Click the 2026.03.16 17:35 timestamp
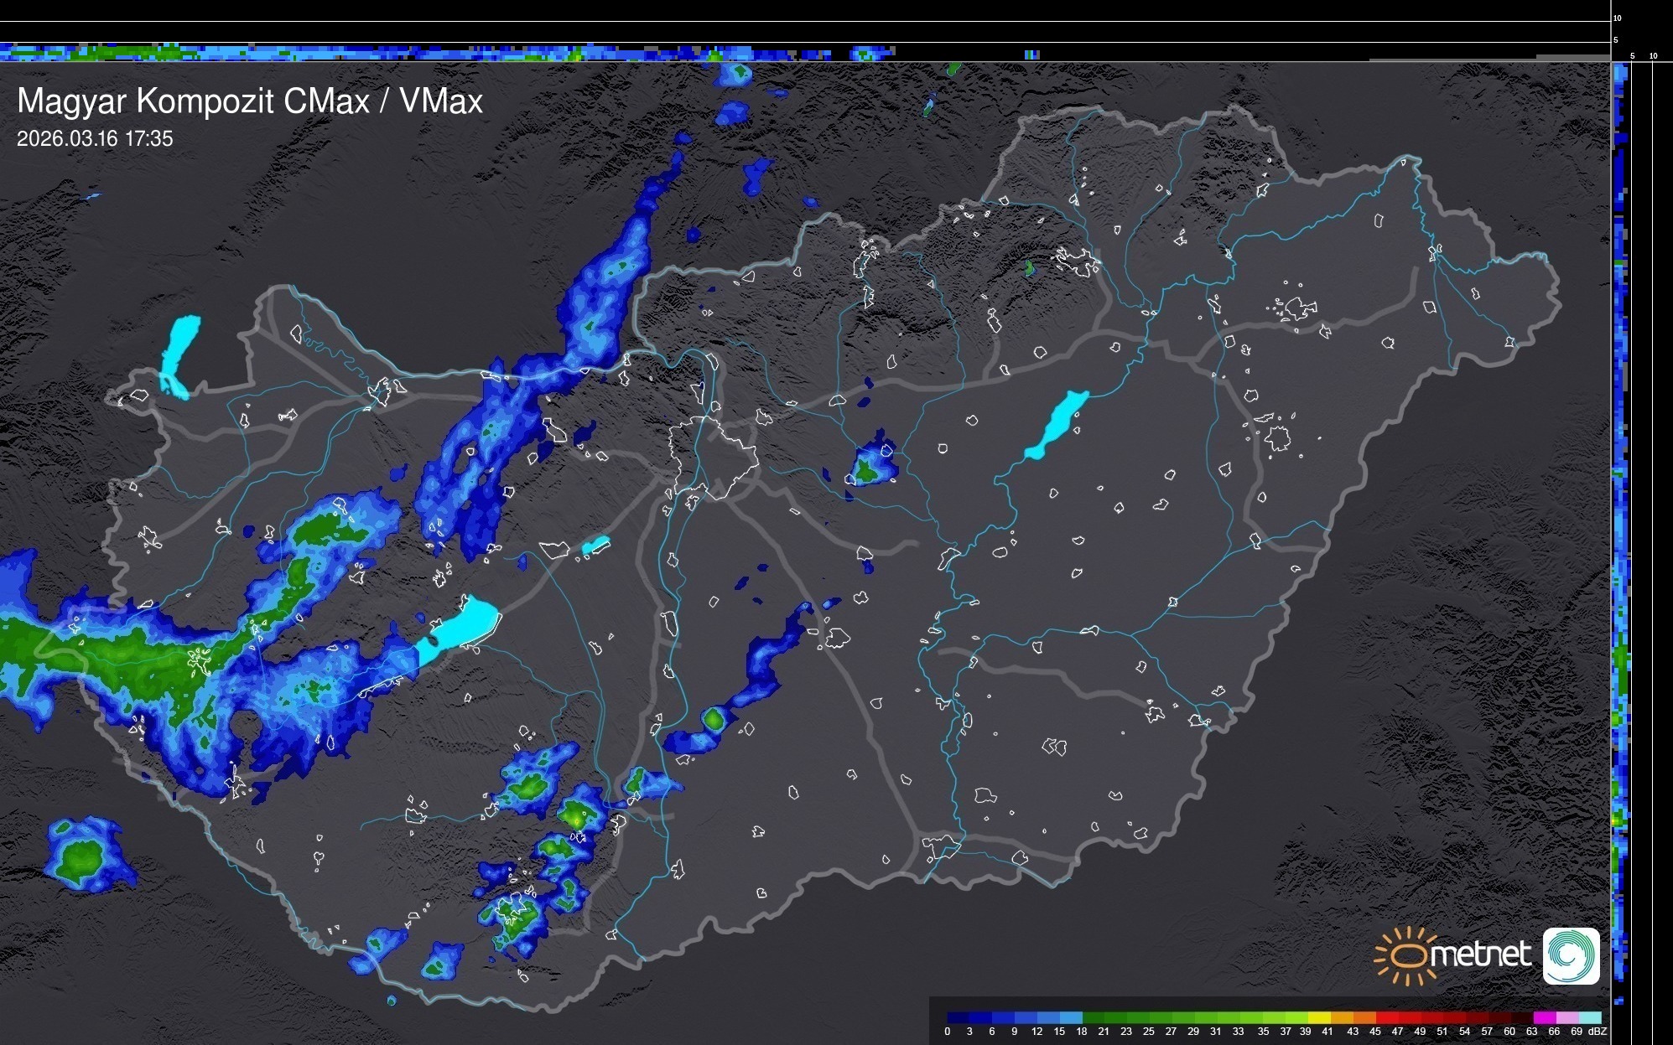The width and height of the screenshot is (1673, 1045). [x=95, y=139]
